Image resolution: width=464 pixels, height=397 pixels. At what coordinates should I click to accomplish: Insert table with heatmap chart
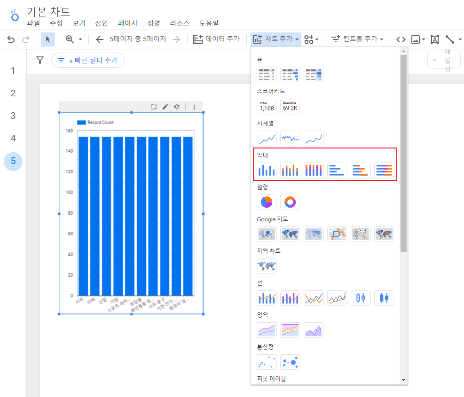pos(314,74)
